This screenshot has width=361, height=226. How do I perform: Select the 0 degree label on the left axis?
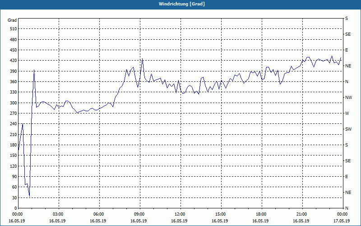[x=16, y=208]
